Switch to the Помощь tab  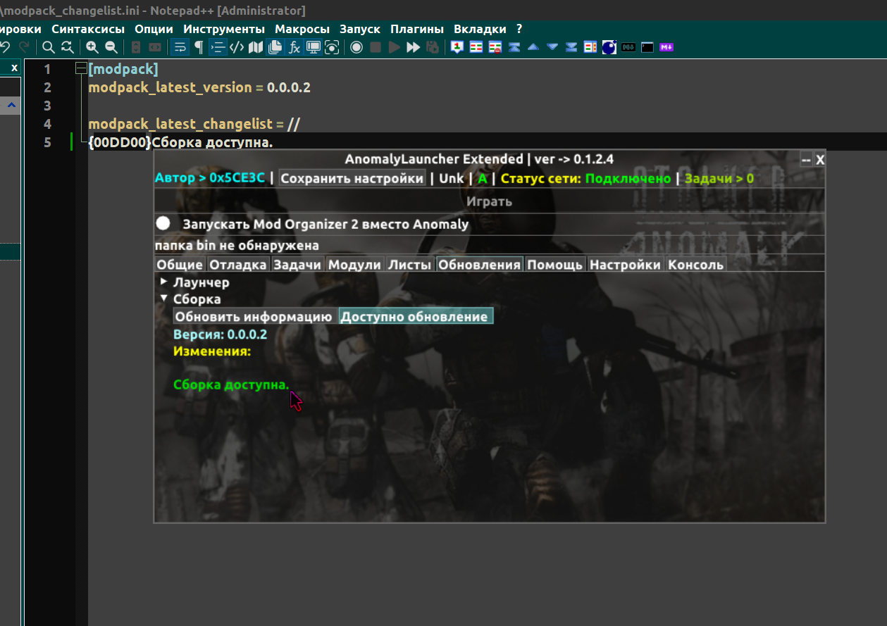[x=555, y=265]
